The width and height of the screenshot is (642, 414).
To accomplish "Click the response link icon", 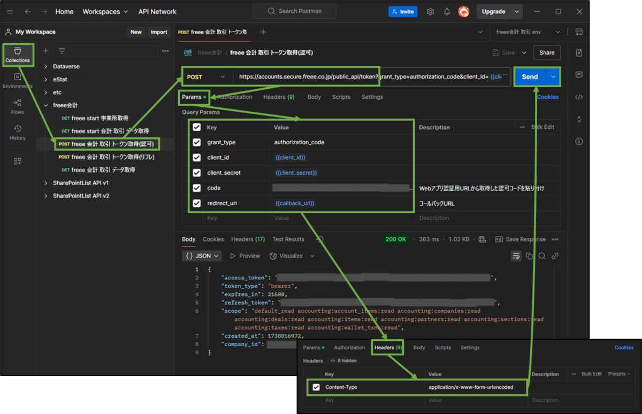I will point(555,256).
